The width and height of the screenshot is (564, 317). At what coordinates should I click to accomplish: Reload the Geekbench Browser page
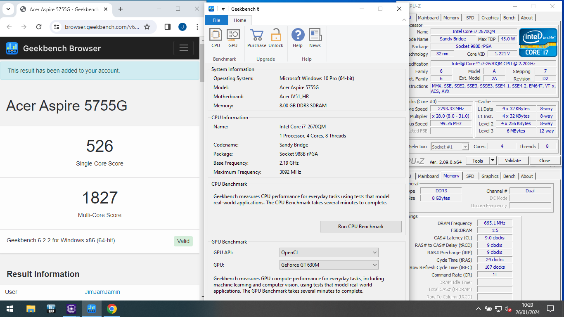(x=39, y=27)
